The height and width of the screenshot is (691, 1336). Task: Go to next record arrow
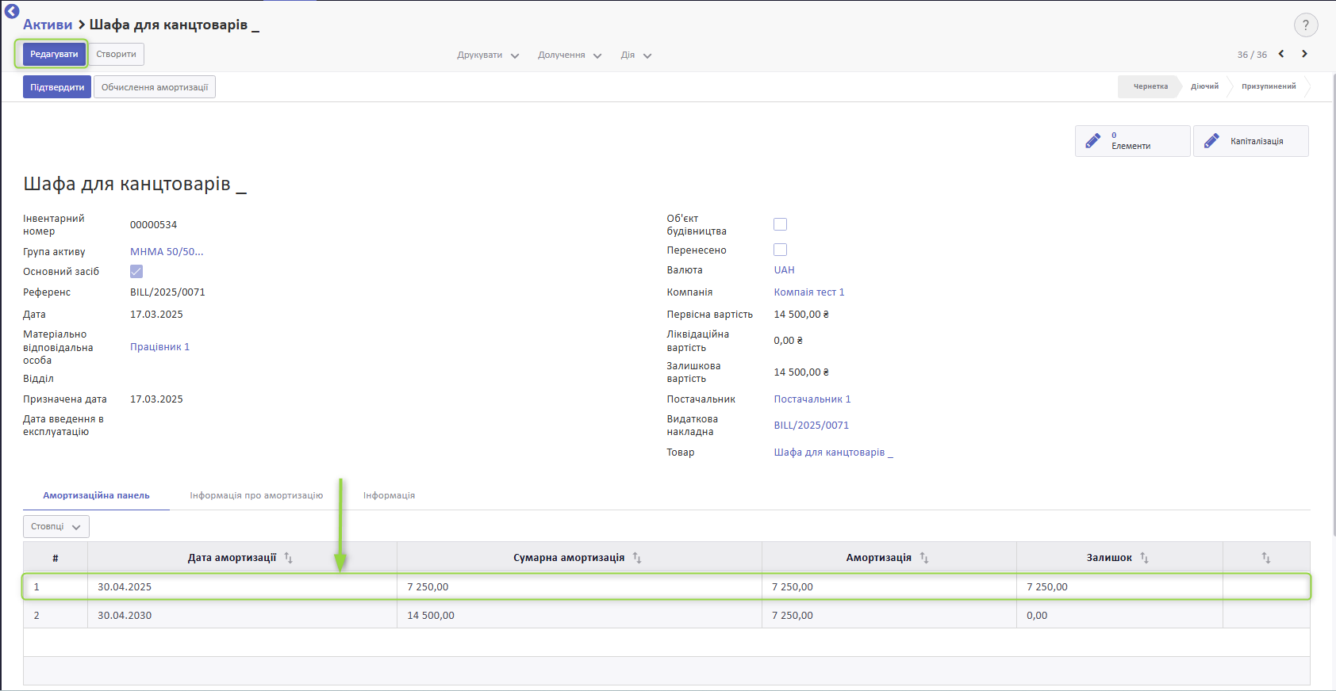(x=1304, y=54)
